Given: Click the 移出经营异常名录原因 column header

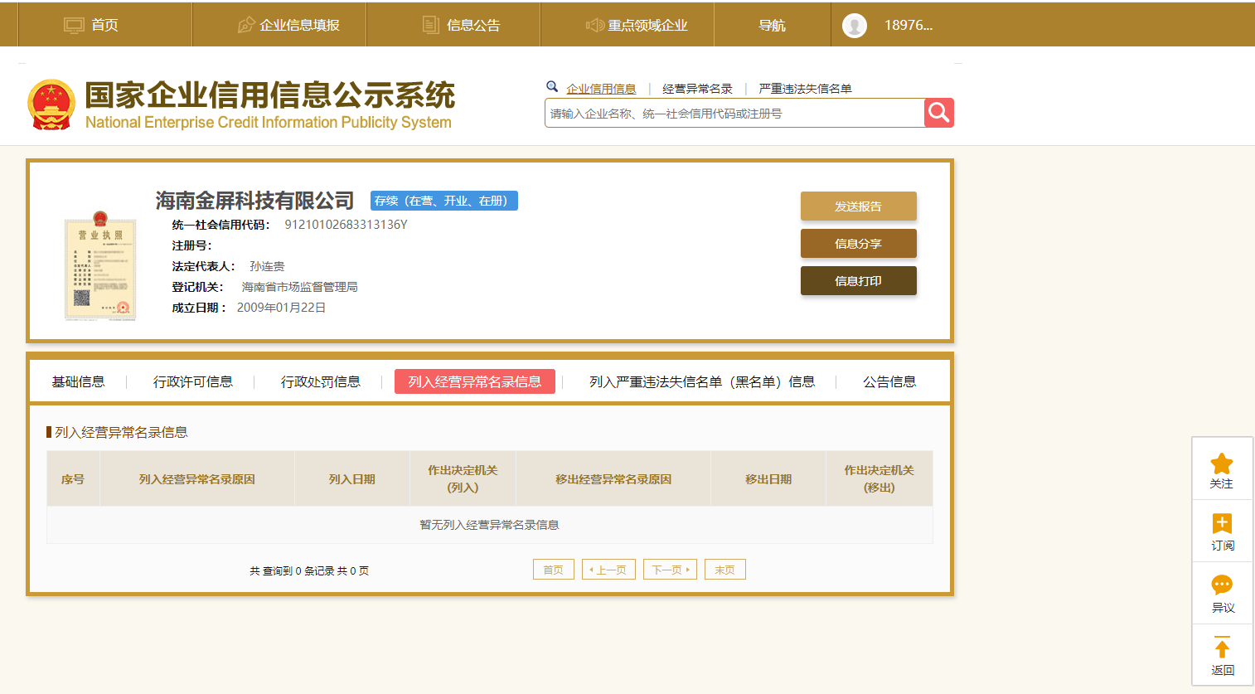Looking at the screenshot, I should pyautogui.click(x=613, y=479).
